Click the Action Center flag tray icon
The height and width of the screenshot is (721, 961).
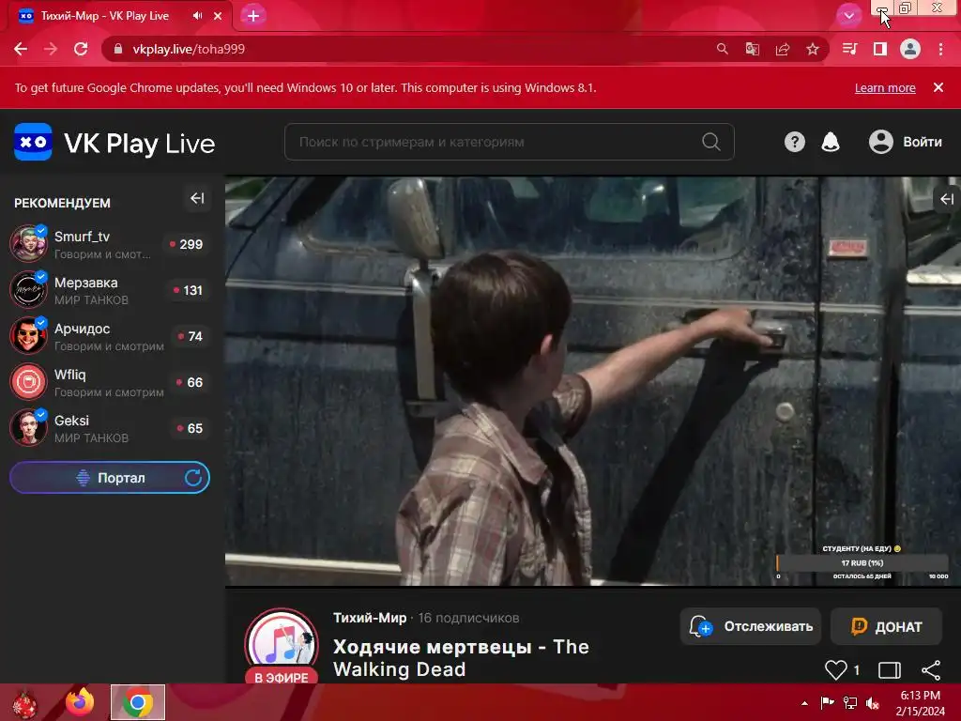point(827,703)
